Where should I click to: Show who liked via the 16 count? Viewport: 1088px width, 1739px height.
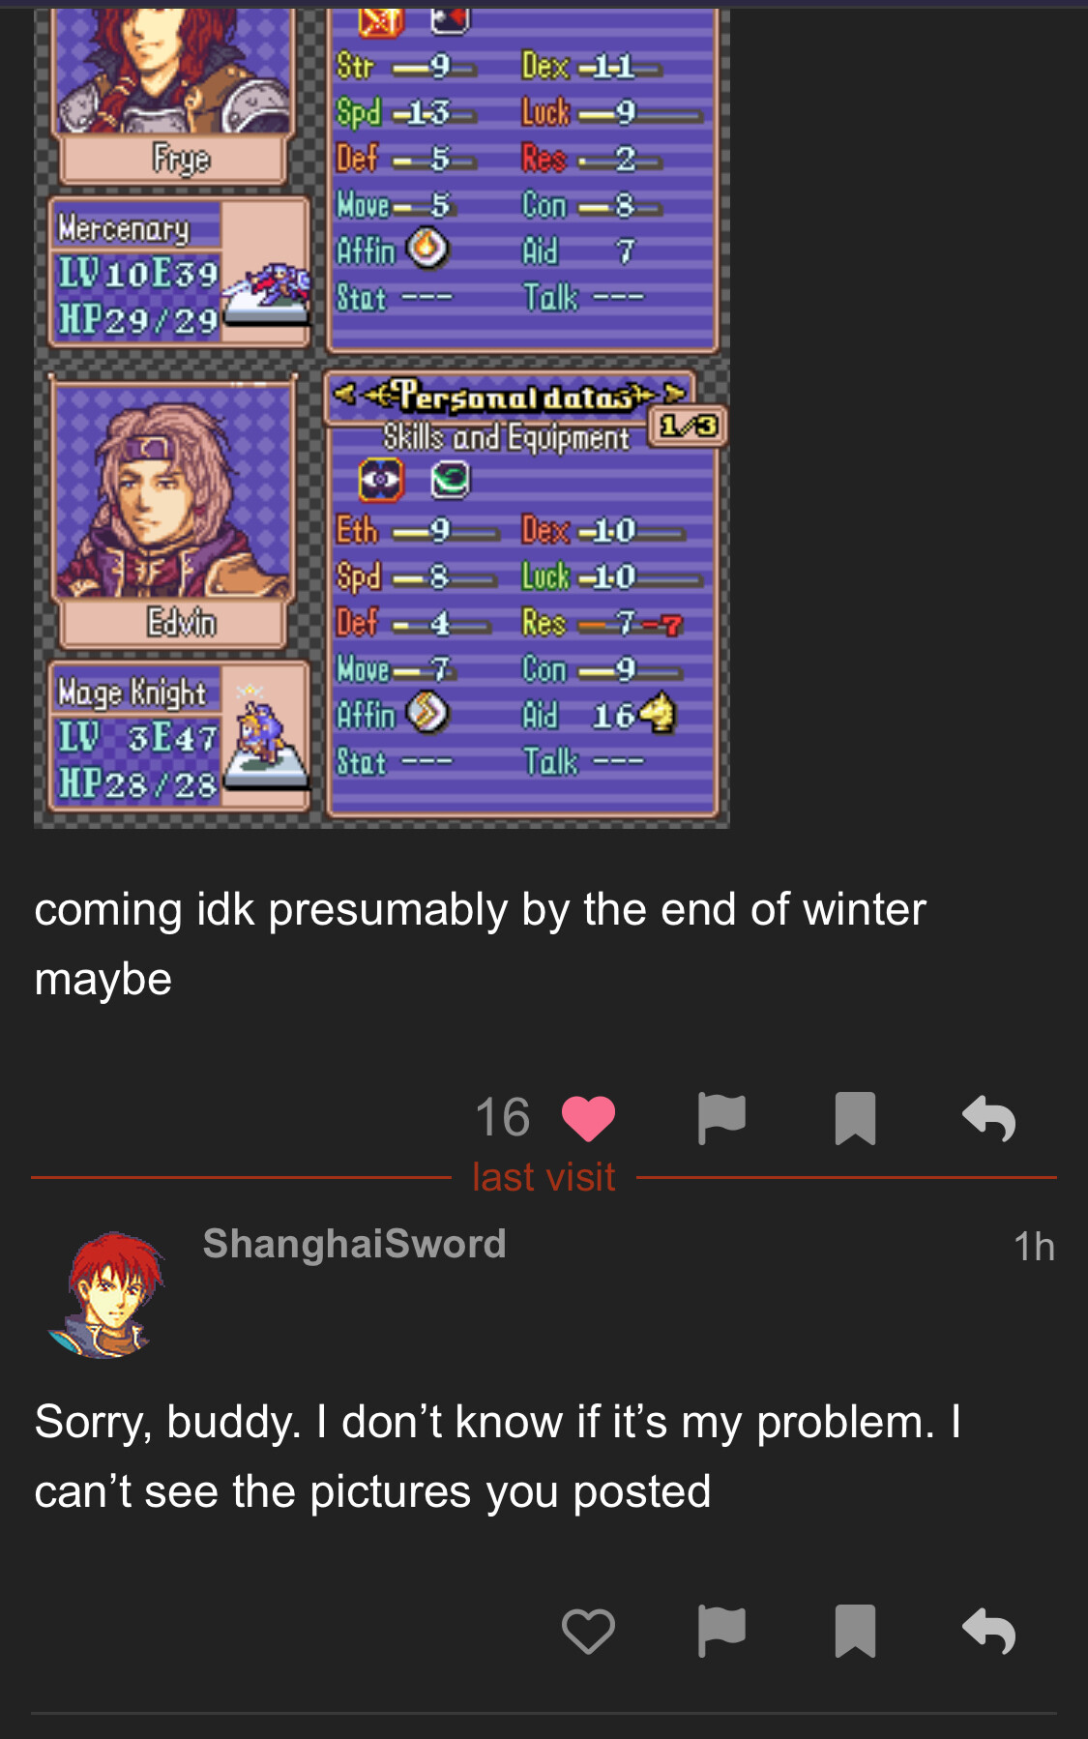coord(502,1117)
